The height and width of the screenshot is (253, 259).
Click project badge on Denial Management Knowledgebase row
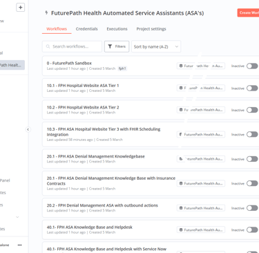coord(201,159)
